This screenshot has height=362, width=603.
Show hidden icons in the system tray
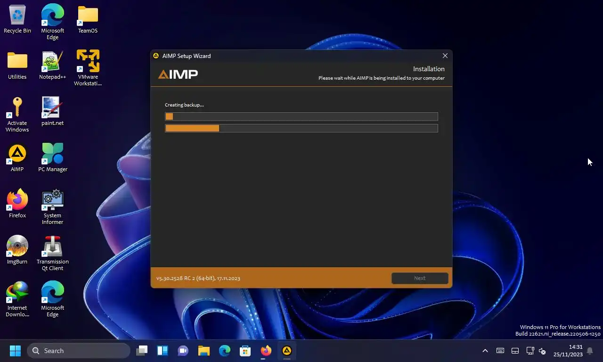(x=485, y=351)
